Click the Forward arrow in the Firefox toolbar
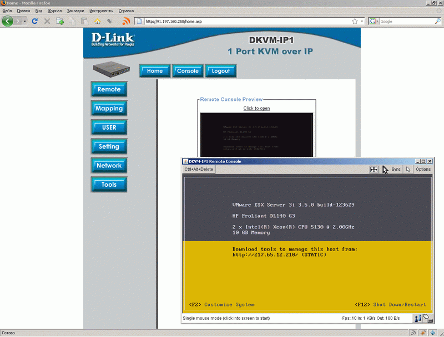Image resolution: width=444 pixels, height=337 pixels. pyautogui.click(x=18, y=21)
